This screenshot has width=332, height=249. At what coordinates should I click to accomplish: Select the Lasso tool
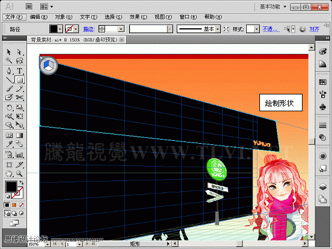[19, 61]
